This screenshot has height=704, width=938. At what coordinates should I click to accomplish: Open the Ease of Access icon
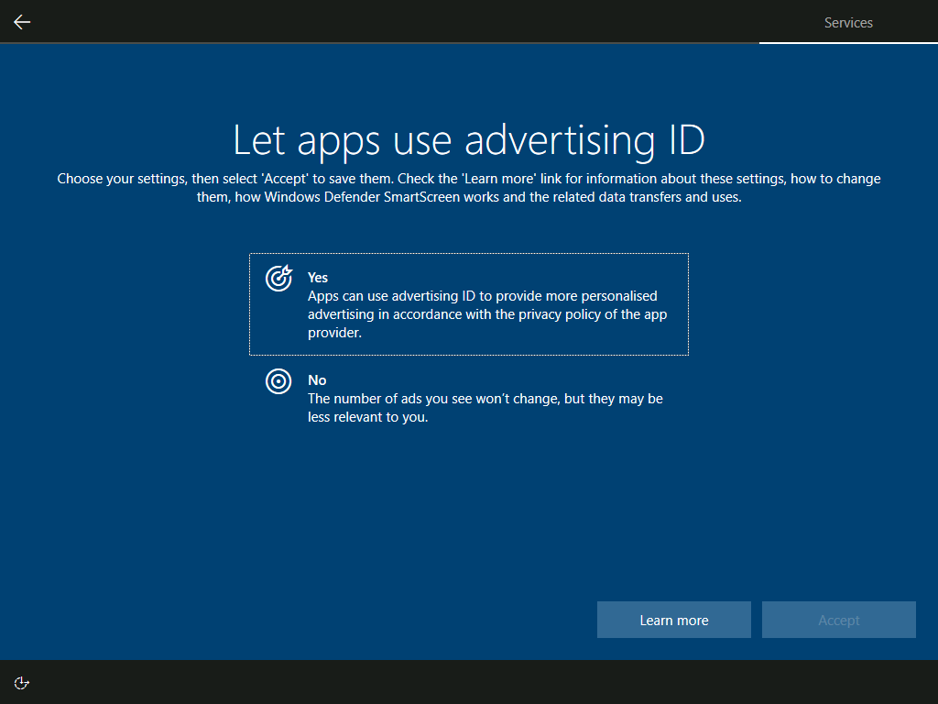(x=22, y=683)
